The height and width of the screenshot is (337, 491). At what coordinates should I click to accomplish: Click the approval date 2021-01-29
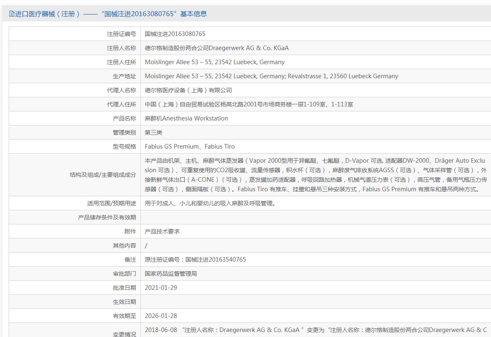point(161,288)
